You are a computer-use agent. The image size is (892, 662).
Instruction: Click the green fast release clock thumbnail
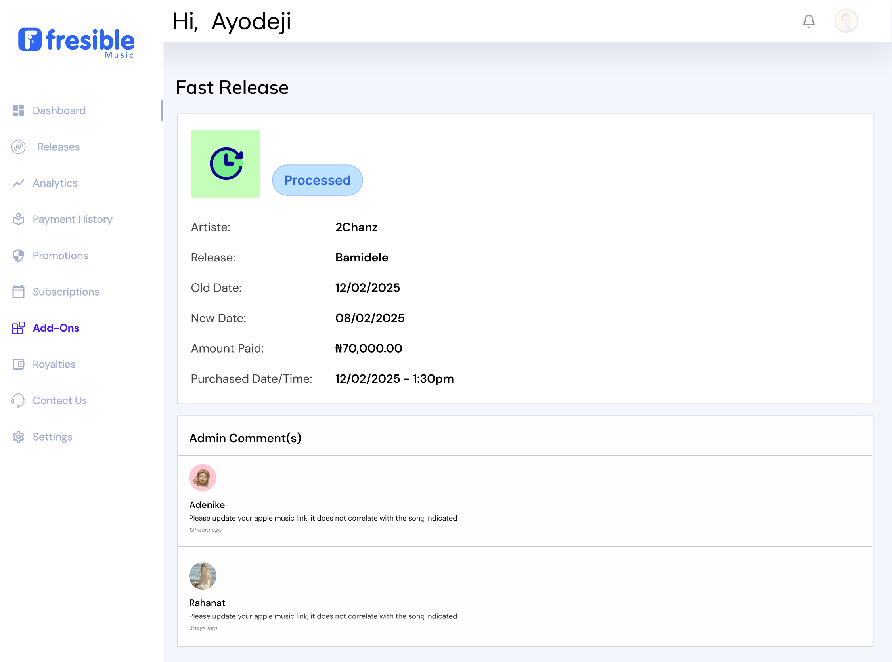pyautogui.click(x=225, y=164)
